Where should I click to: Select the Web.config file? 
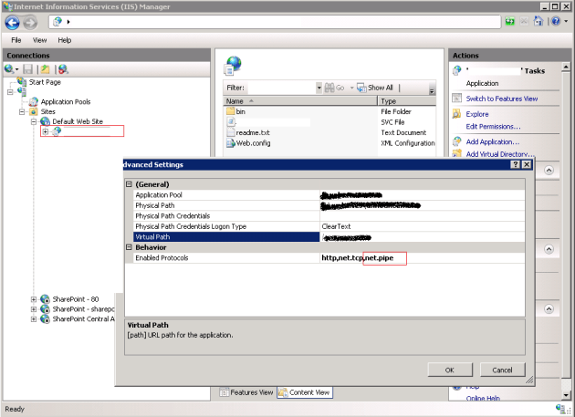(253, 143)
